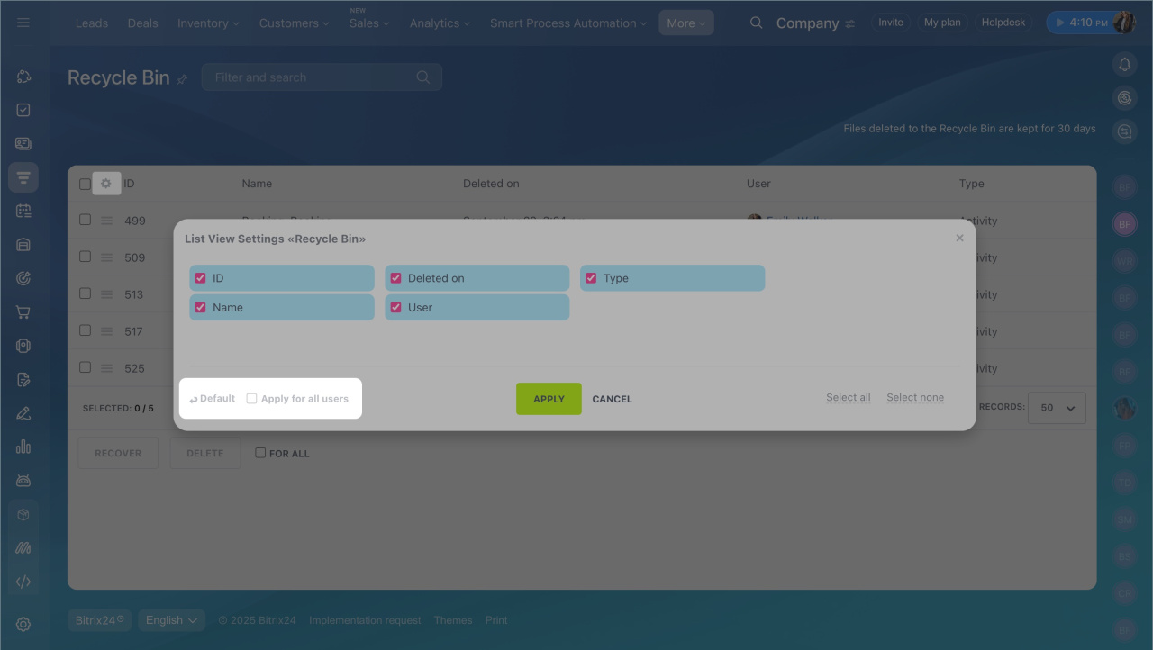Open the shopping cart sidebar icon
Viewport: 1153px width, 650px height.
pyautogui.click(x=23, y=312)
